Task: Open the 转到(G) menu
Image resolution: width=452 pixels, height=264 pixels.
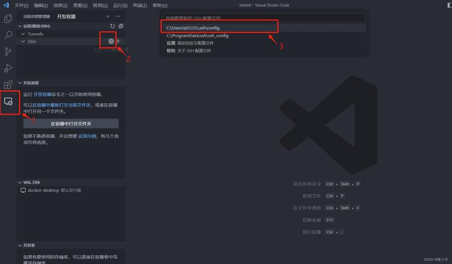Action: (101, 5)
